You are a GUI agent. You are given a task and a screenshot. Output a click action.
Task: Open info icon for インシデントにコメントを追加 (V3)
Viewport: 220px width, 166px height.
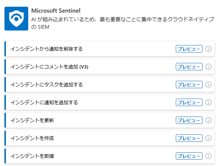208,67
